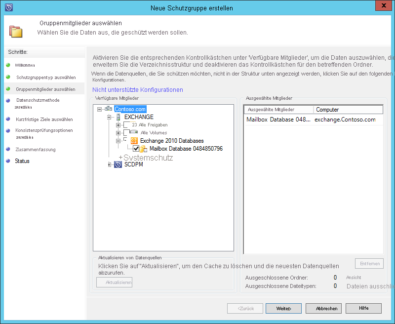Select SCDPM label in the tree
395x324 pixels.
point(133,164)
